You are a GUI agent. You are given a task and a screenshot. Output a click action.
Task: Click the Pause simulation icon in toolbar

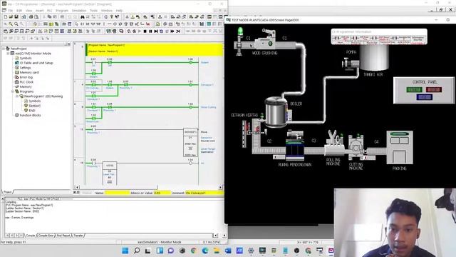coord(150,31)
